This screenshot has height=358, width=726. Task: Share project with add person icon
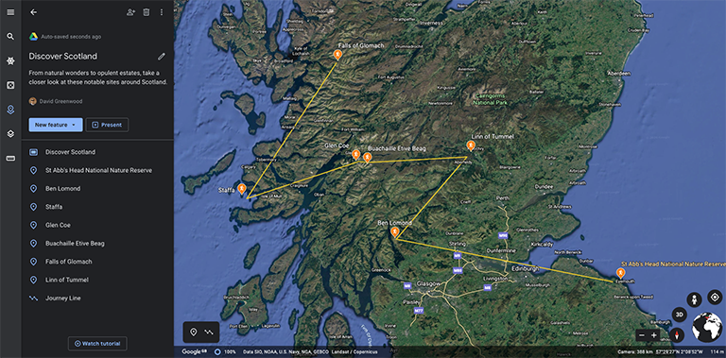(x=130, y=12)
